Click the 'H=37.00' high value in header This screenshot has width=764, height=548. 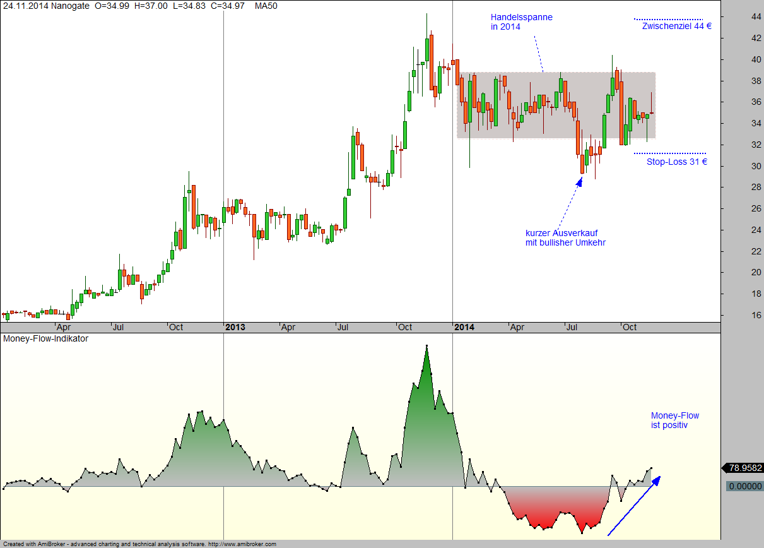[151, 6]
